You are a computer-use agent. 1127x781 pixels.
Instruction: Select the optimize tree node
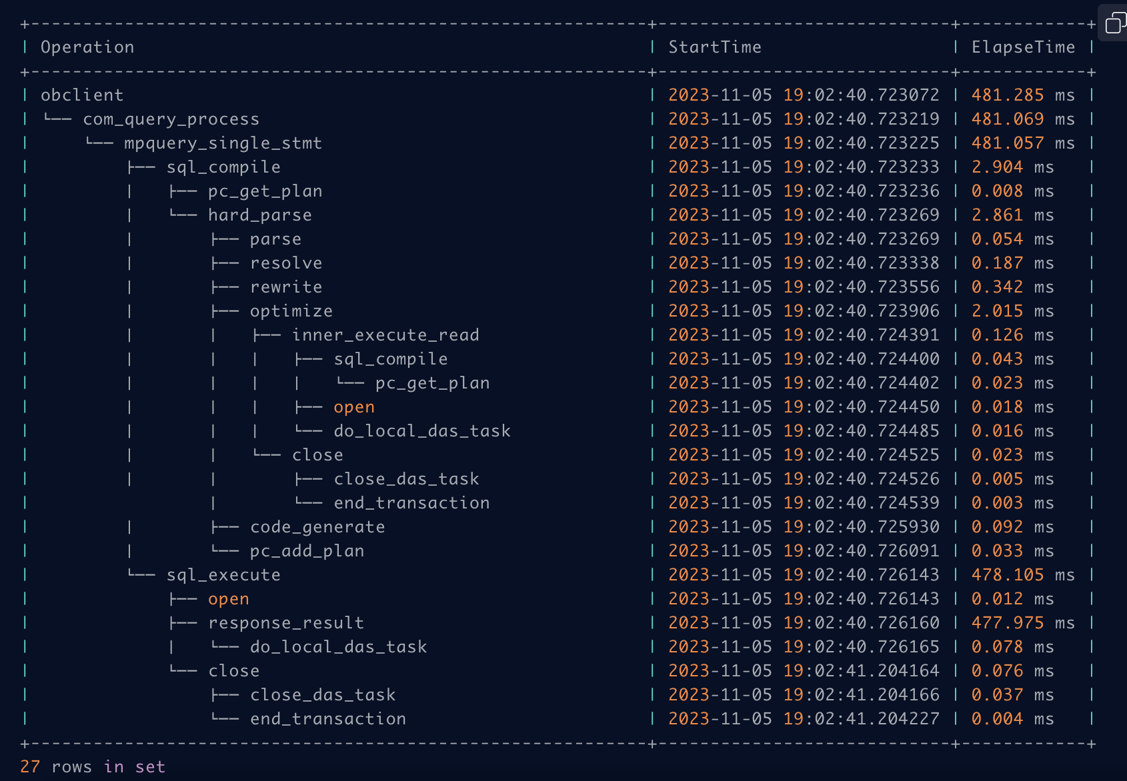[291, 311]
